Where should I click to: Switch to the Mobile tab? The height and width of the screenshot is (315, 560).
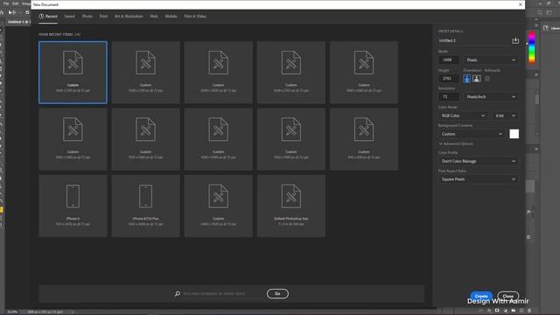pos(171,17)
